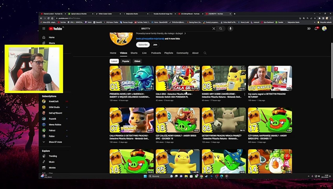333x189 pixels.
Task: Open the KONIEC GRY episode 08 thumbnail
Action: tap(224, 78)
